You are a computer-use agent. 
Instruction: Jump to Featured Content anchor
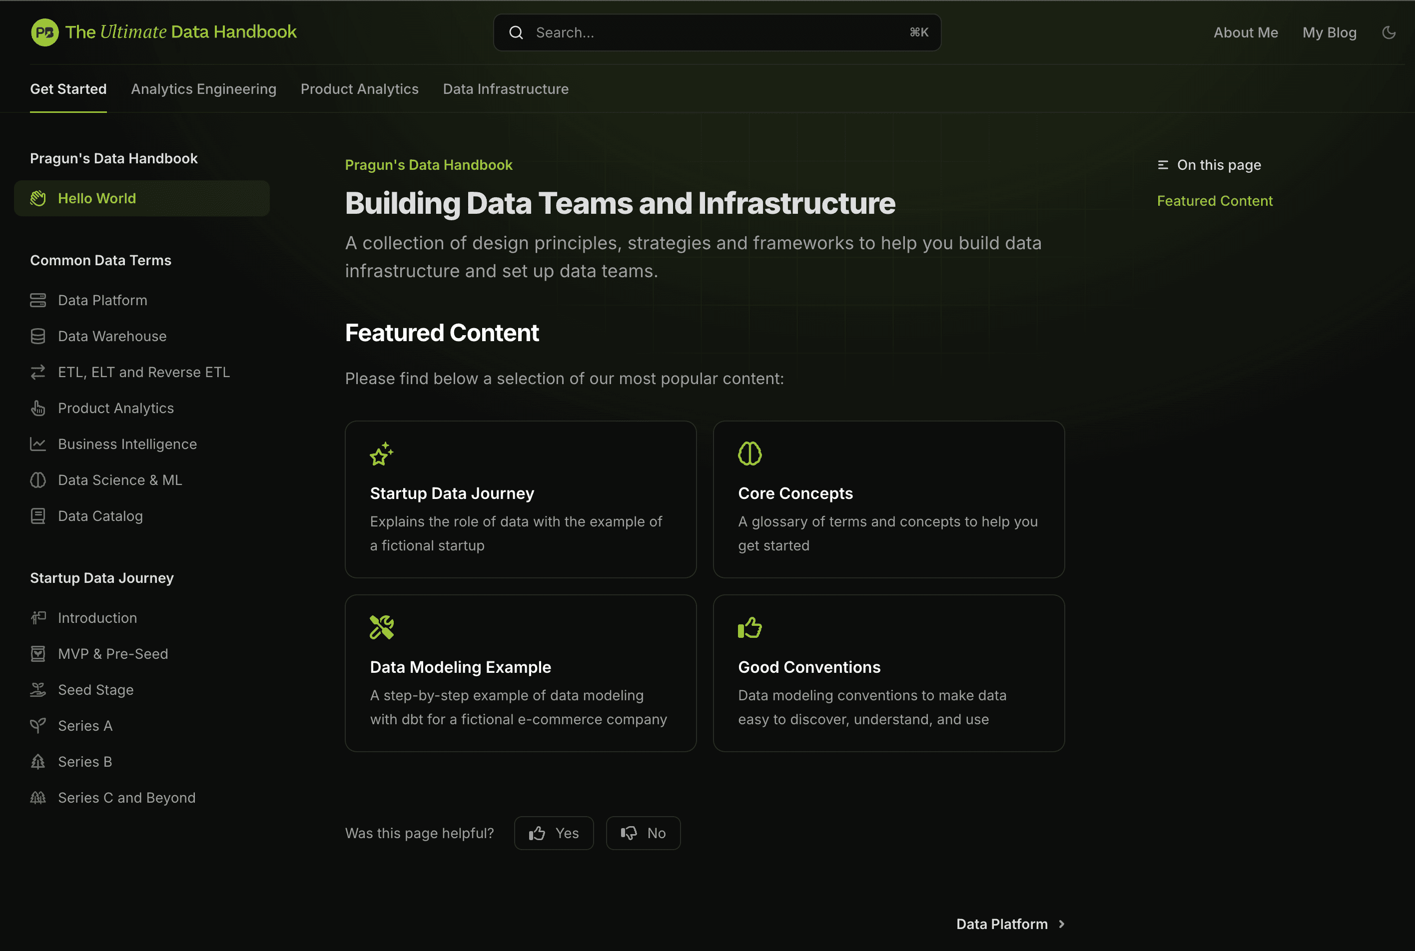1214,201
